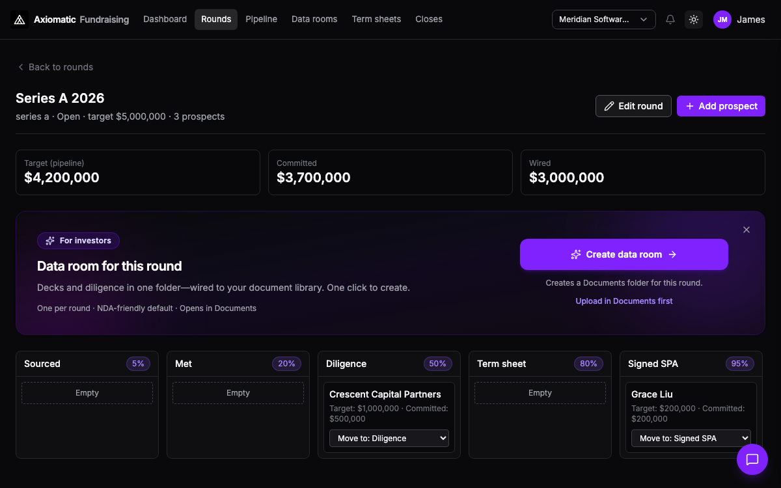Click the Axiomatic logo icon
The image size is (781, 488).
[x=20, y=20]
